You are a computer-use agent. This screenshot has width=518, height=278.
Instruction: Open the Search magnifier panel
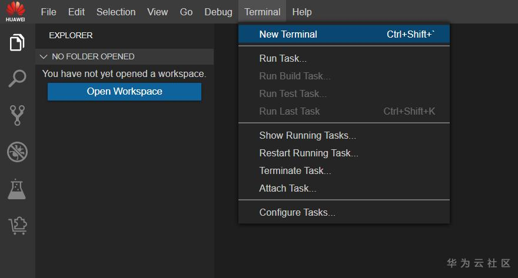click(x=17, y=79)
